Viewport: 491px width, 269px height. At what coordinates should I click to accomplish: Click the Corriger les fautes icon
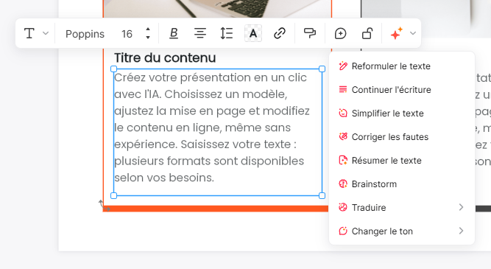point(343,136)
